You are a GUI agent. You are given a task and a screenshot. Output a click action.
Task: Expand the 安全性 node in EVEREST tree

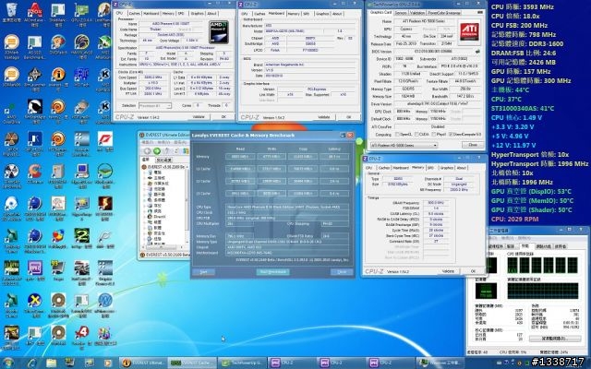[145, 233]
